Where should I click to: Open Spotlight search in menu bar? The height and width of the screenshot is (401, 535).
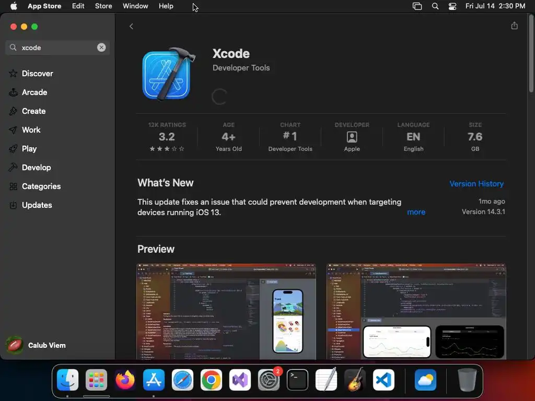[x=435, y=6]
